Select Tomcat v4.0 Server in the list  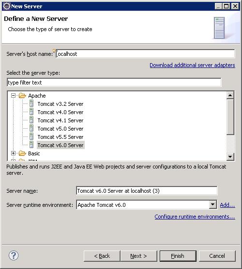(x=60, y=112)
